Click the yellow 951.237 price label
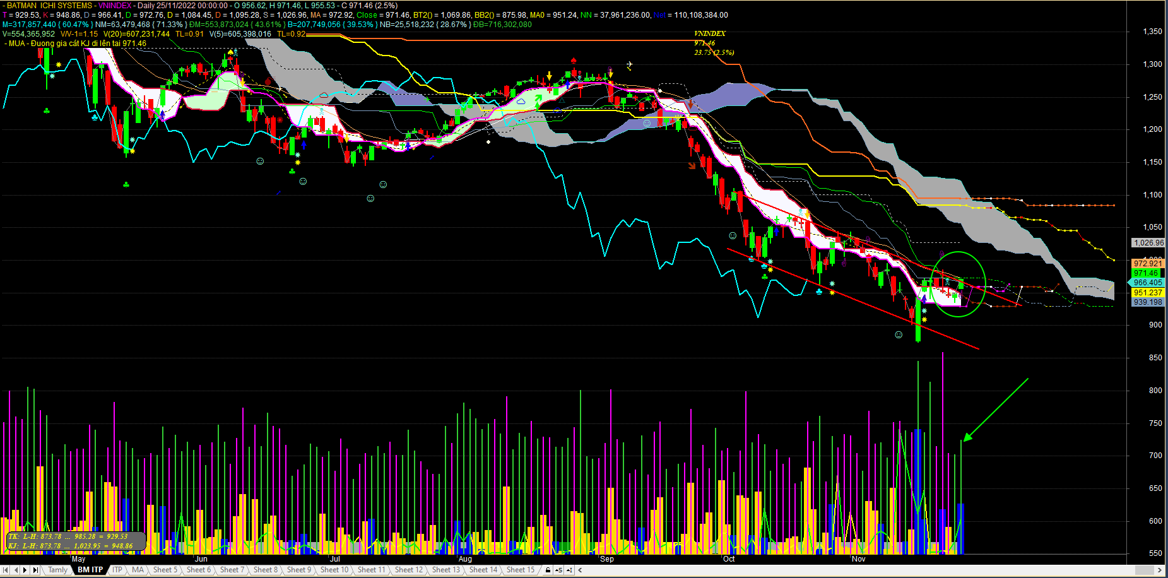The width and height of the screenshot is (1168, 578). pyautogui.click(x=1147, y=293)
